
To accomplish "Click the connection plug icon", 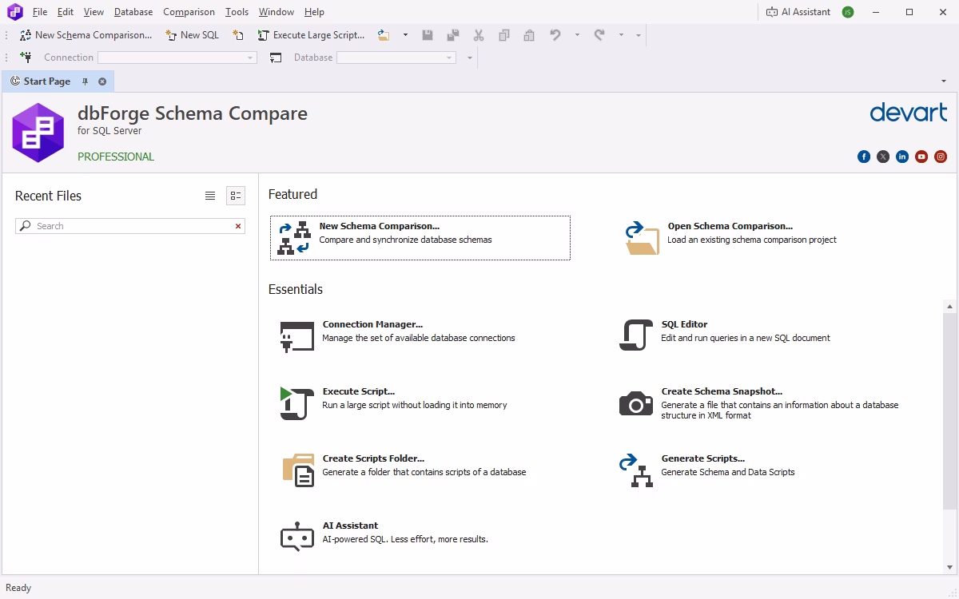I will click(26, 58).
